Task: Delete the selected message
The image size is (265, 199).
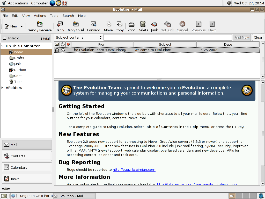Action: click(x=143, y=26)
